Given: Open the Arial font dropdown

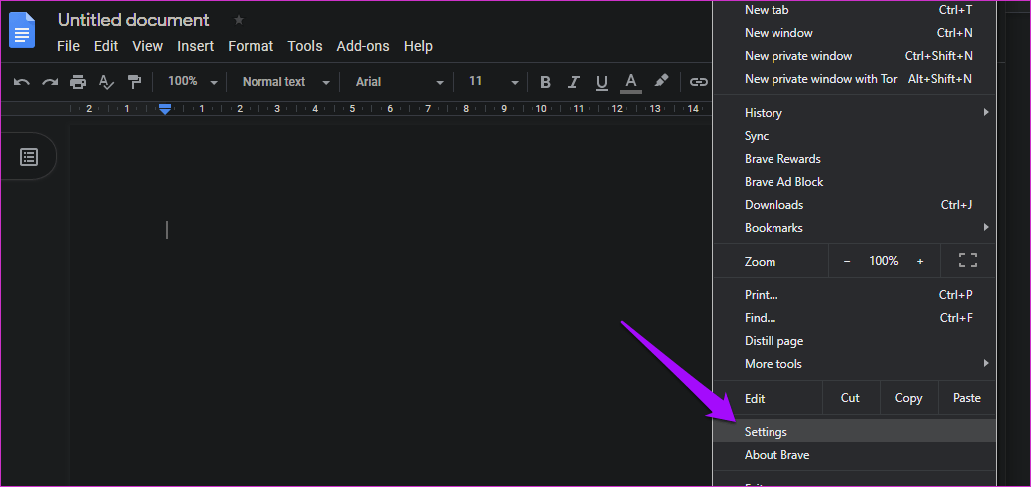Looking at the screenshot, I should tap(399, 82).
